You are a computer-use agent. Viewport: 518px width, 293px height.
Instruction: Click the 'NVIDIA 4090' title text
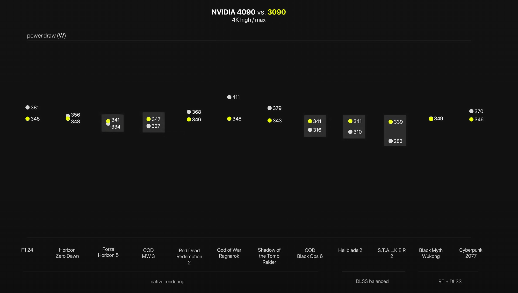tap(233, 12)
